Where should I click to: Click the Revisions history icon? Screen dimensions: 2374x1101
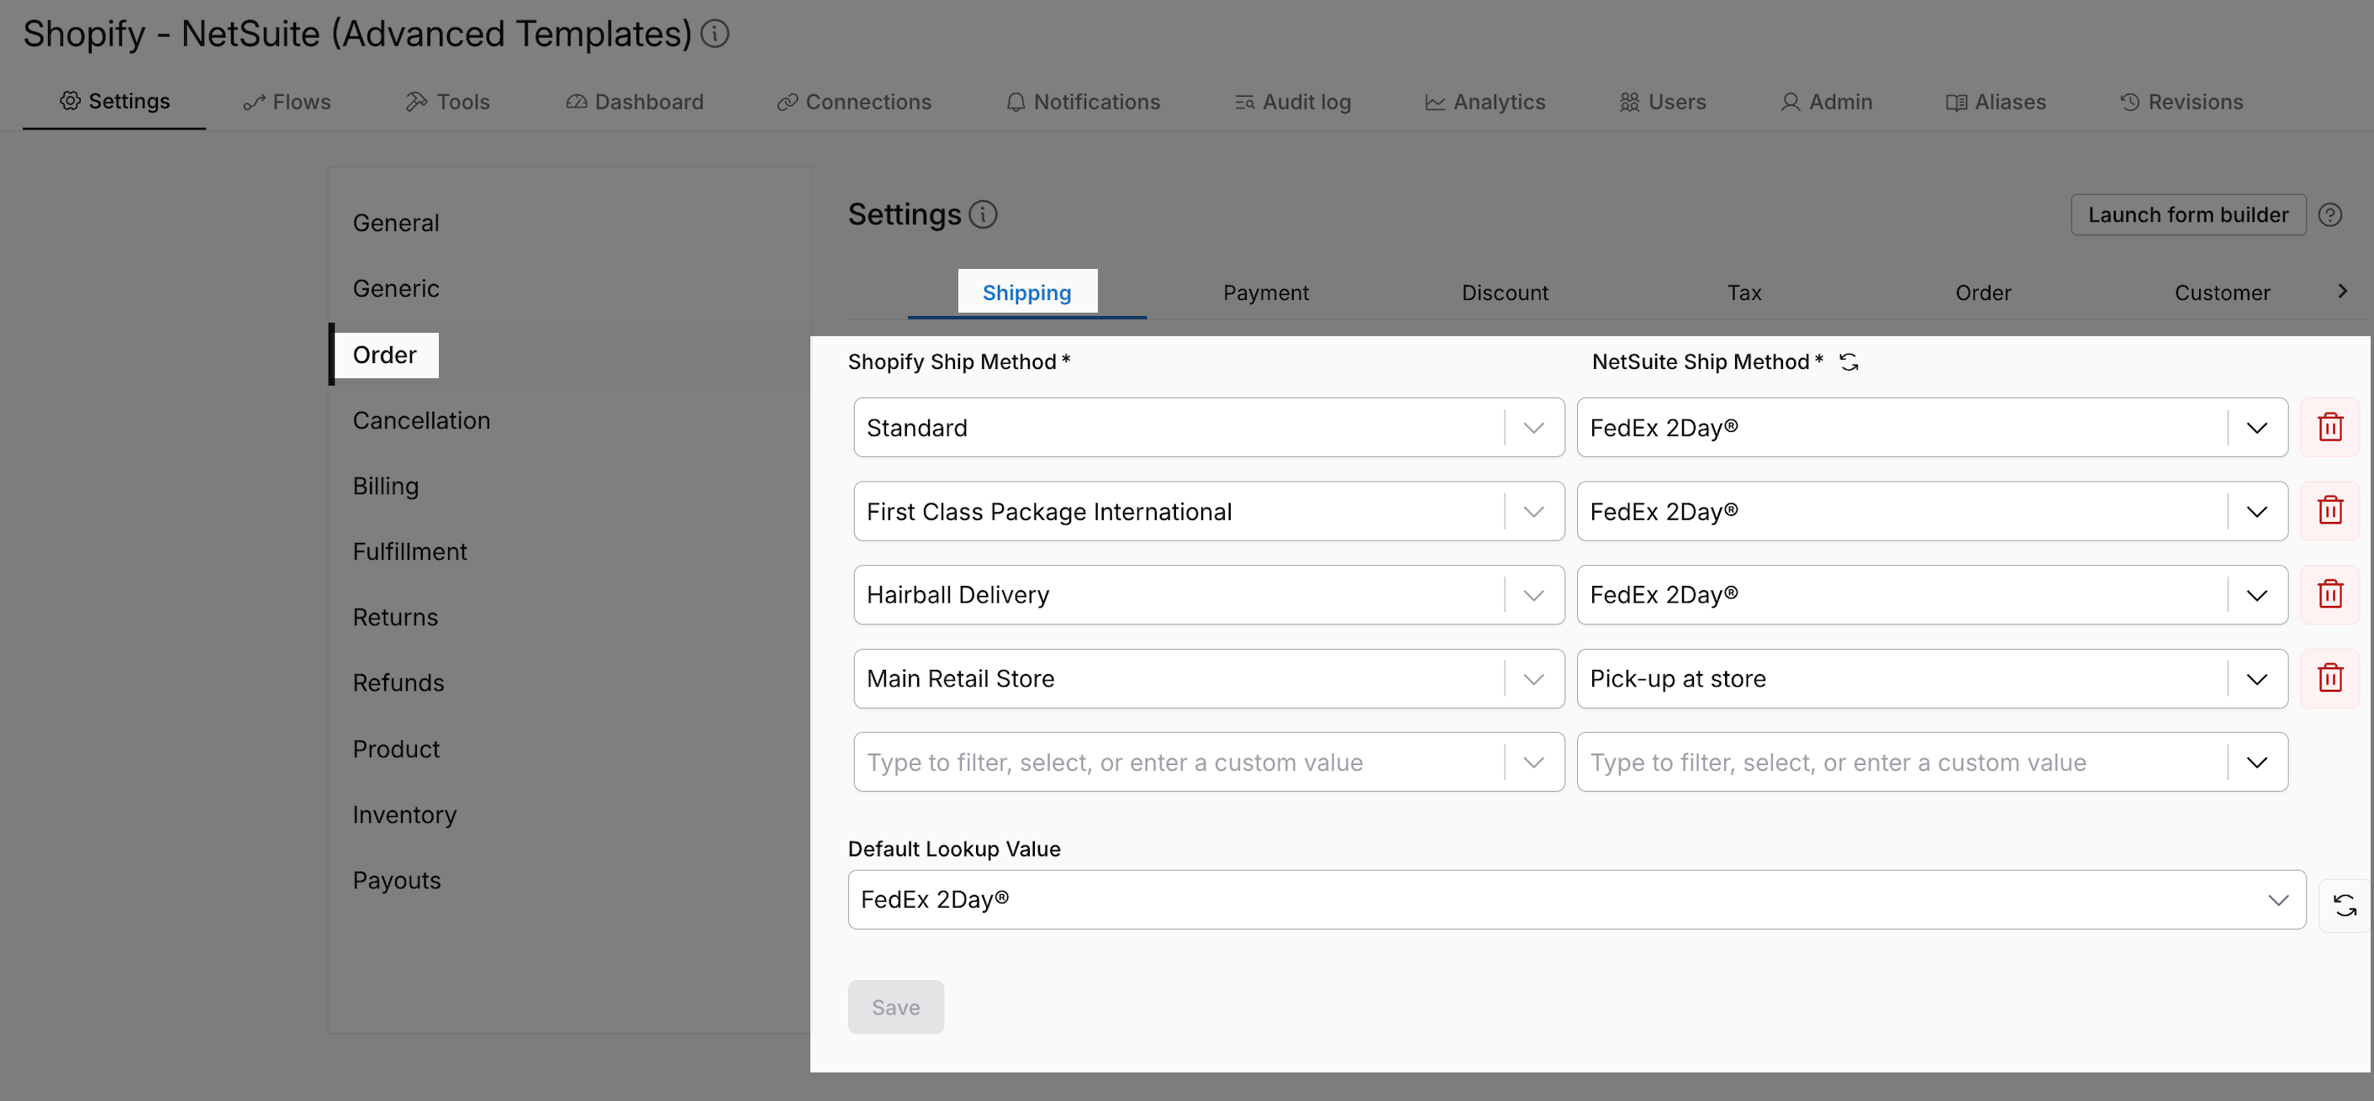pyautogui.click(x=2129, y=103)
